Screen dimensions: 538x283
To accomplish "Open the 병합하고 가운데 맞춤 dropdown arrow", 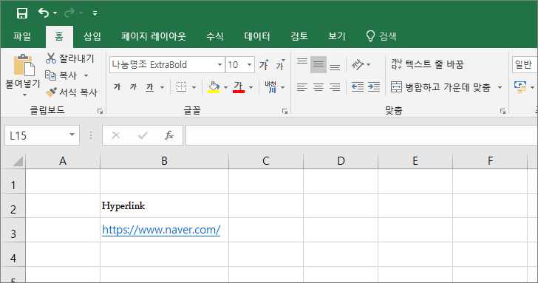I will pos(500,87).
